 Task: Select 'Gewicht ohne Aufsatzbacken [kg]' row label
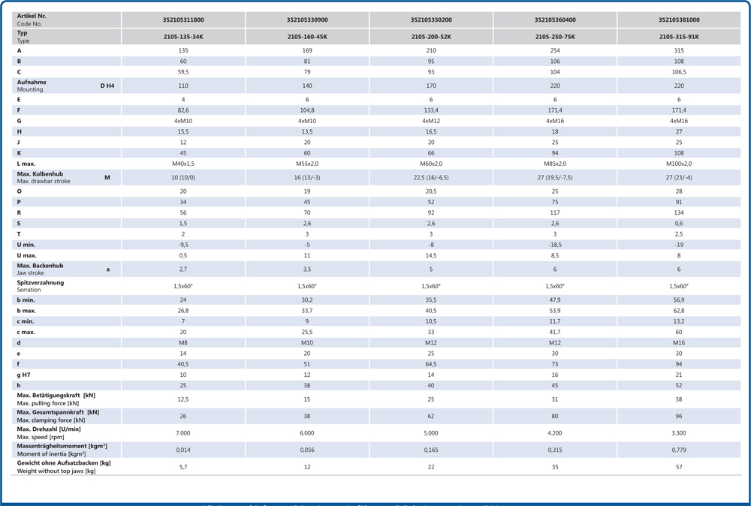[x=64, y=463]
